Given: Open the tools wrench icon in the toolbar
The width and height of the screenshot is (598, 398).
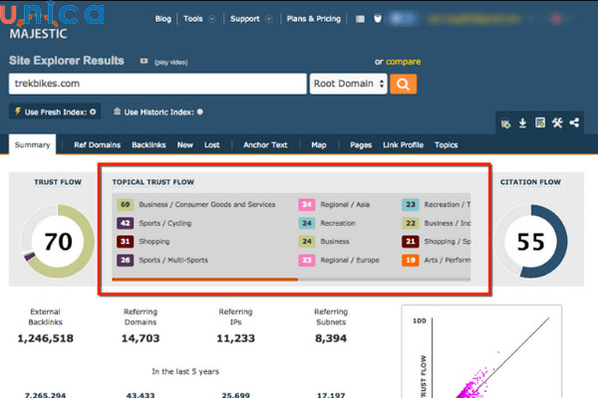Looking at the screenshot, I should tap(557, 122).
